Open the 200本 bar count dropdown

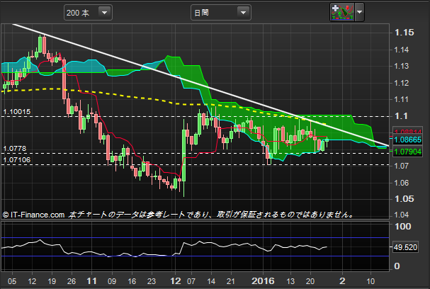(x=88, y=13)
